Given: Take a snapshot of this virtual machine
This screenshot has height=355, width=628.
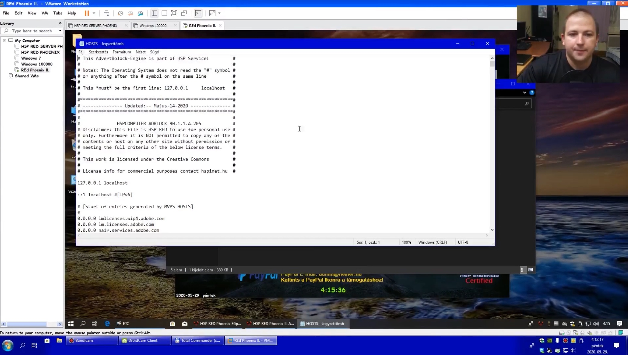Looking at the screenshot, I should (120, 13).
